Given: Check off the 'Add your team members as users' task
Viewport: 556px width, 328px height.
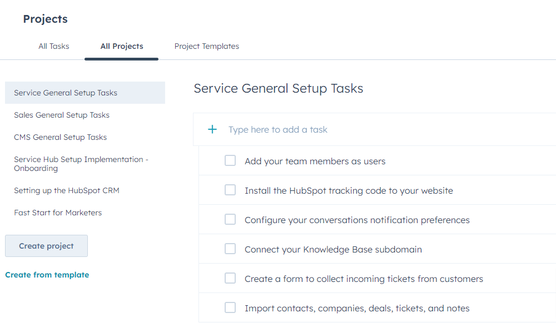Looking at the screenshot, I should click(x=230, y=160).
